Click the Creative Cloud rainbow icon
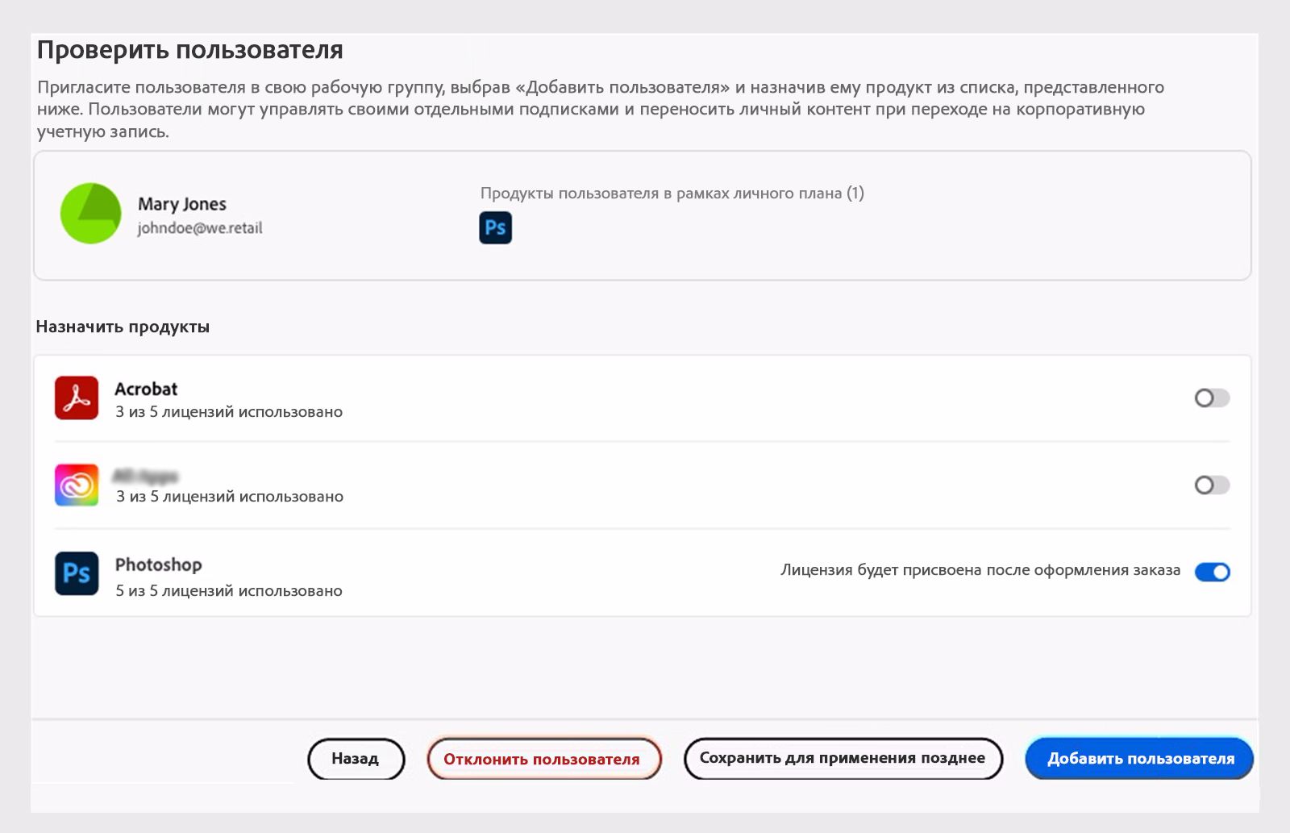1290x833 pixels. [77, 485]
